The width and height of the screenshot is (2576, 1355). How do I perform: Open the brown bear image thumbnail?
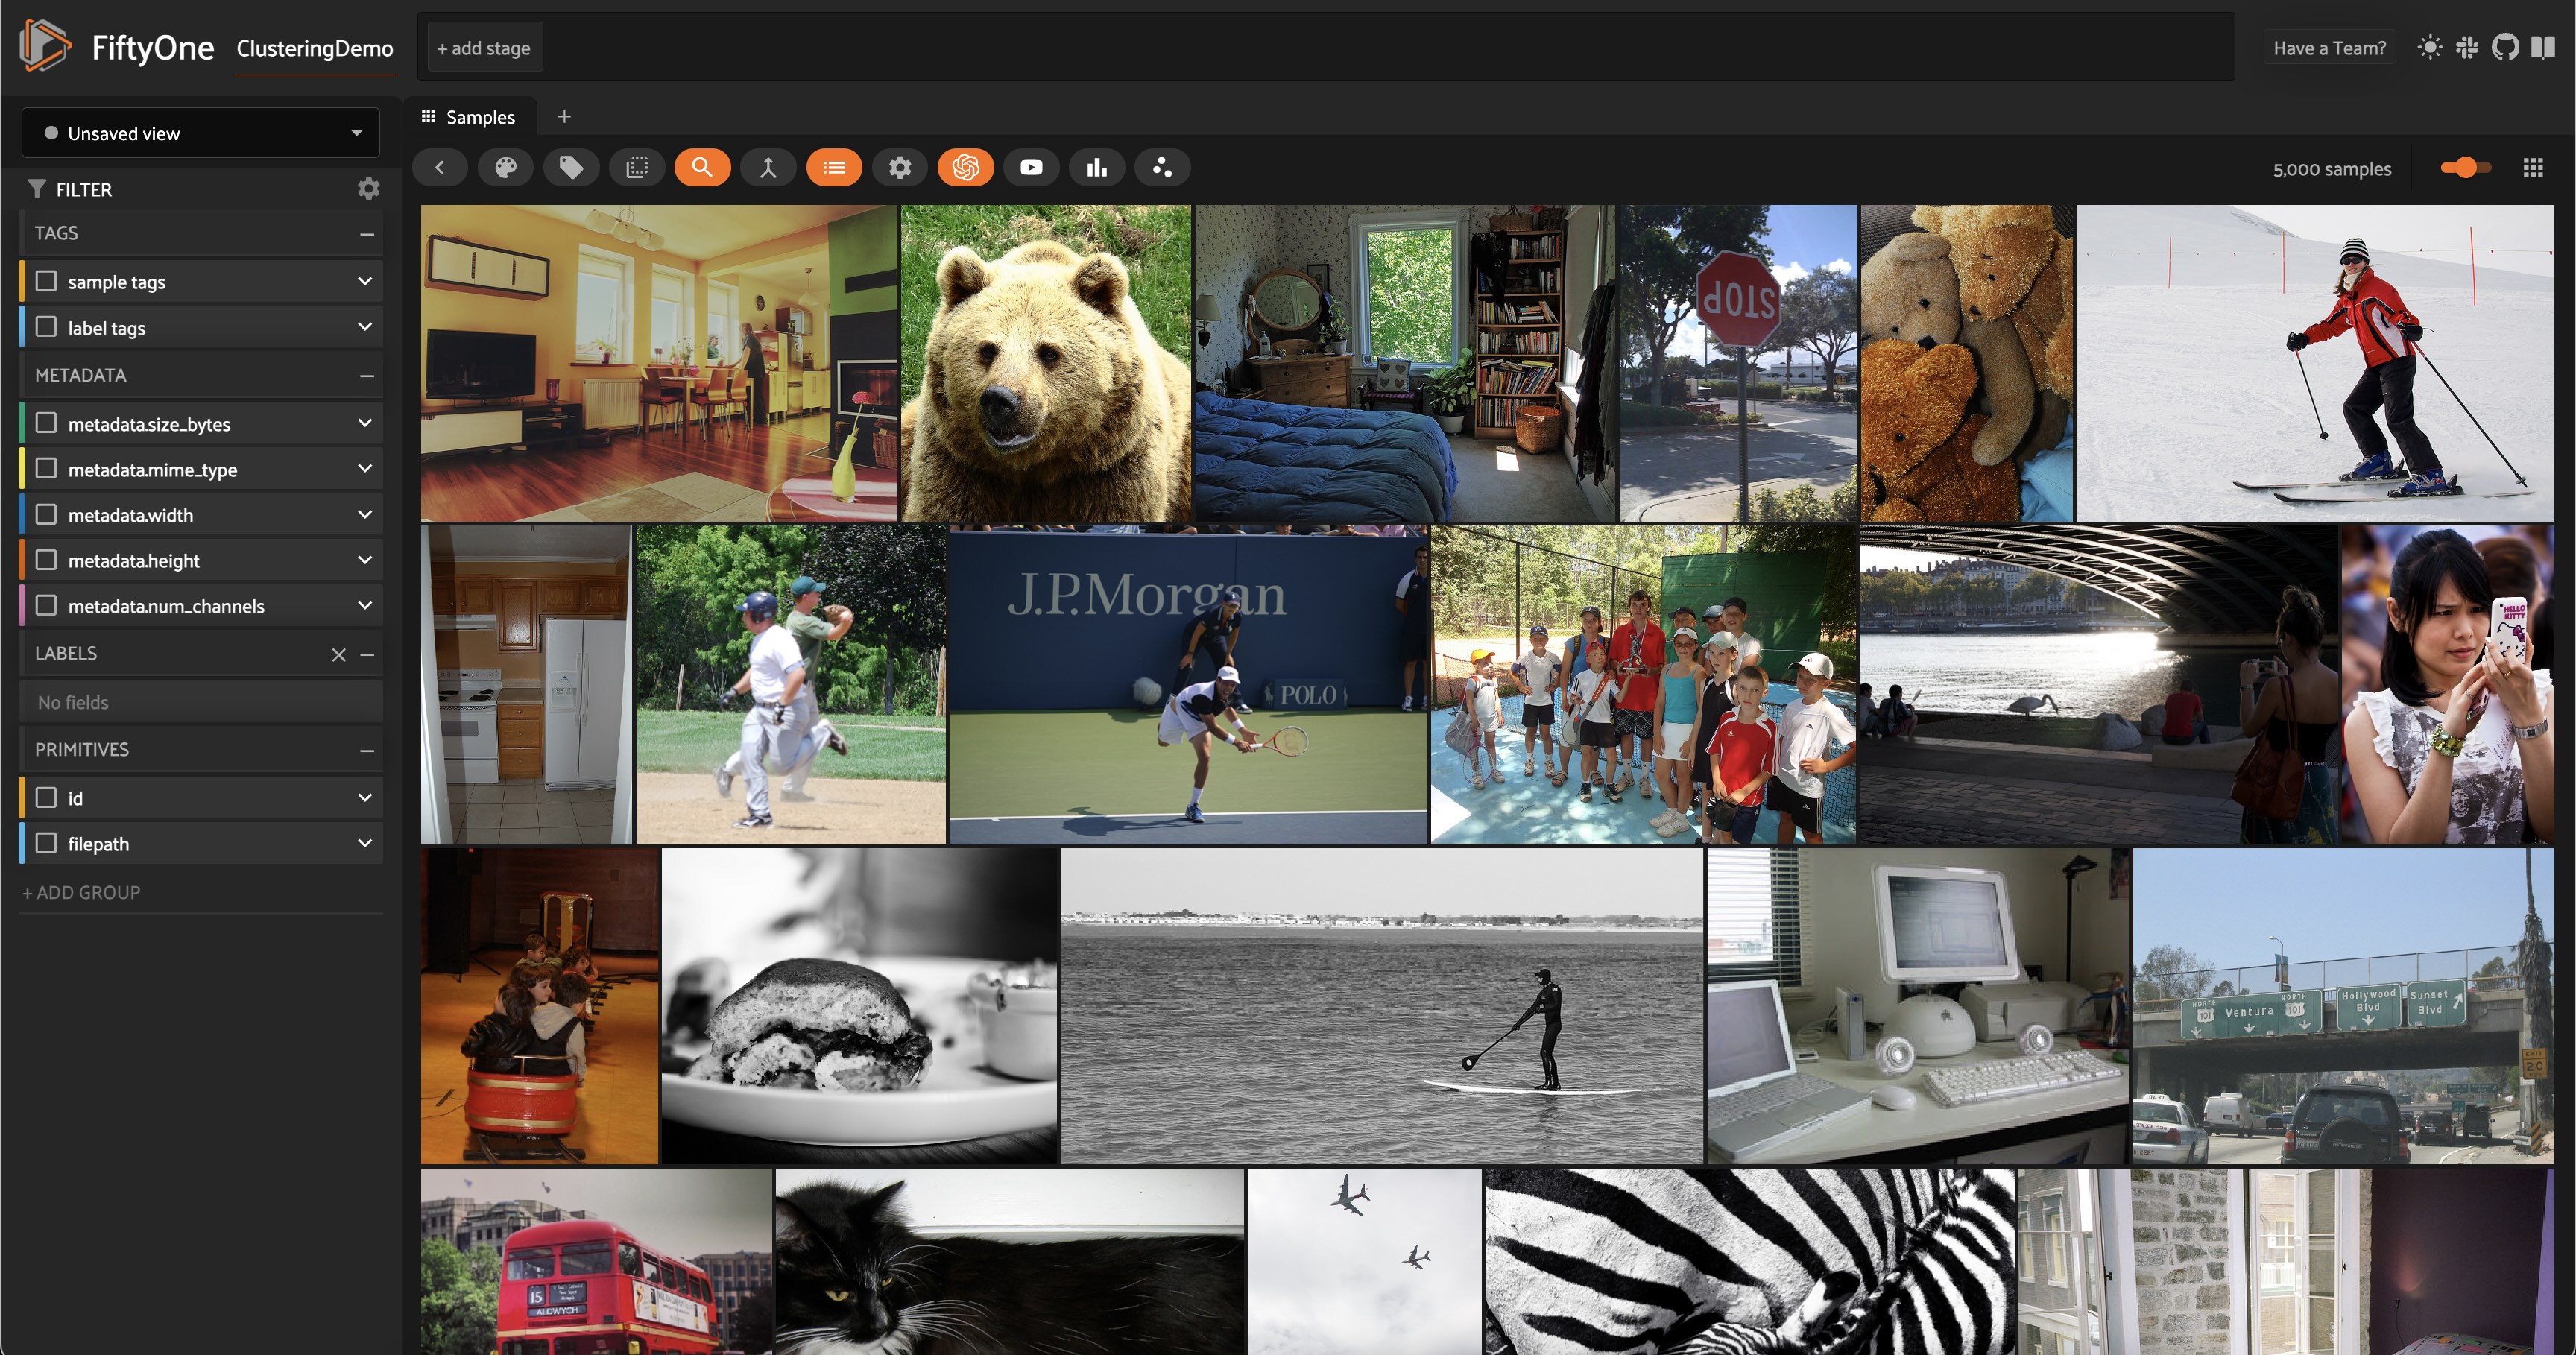coord(1045,363)
